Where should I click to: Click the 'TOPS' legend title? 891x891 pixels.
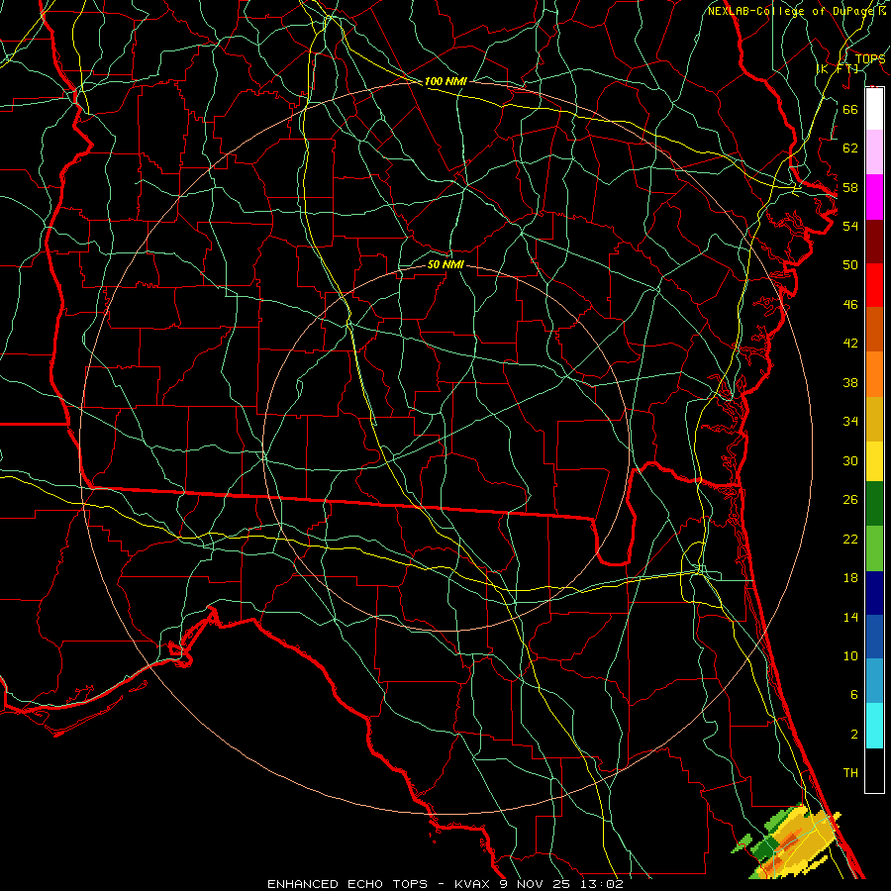[870, 59]
